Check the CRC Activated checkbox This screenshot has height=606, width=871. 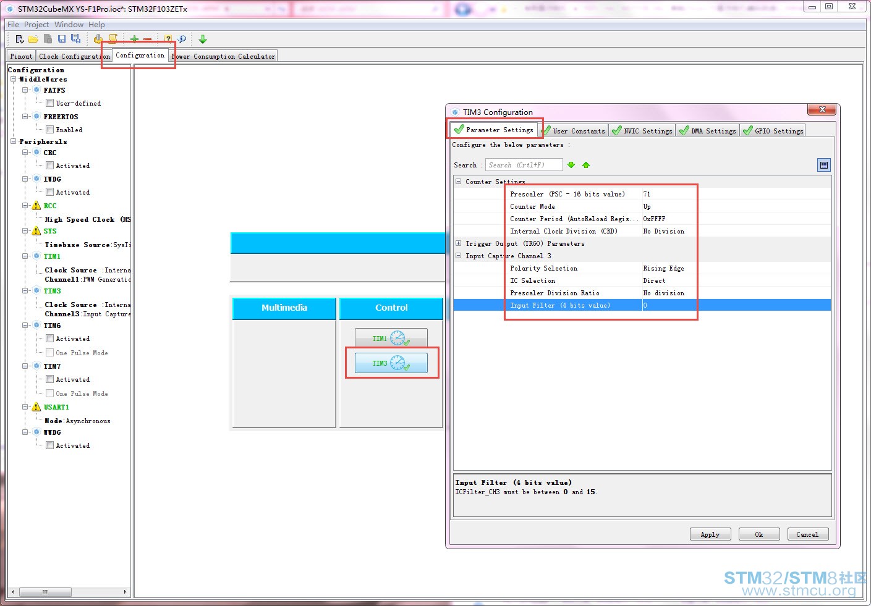[x=49, y=166]
